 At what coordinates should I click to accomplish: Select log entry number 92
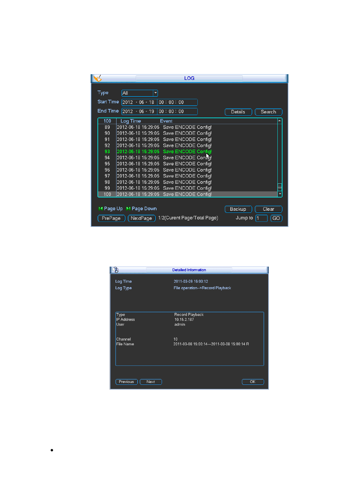coord(188,145)
